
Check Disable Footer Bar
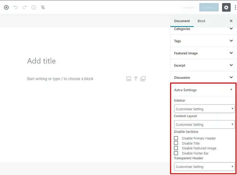coord(176,153)
